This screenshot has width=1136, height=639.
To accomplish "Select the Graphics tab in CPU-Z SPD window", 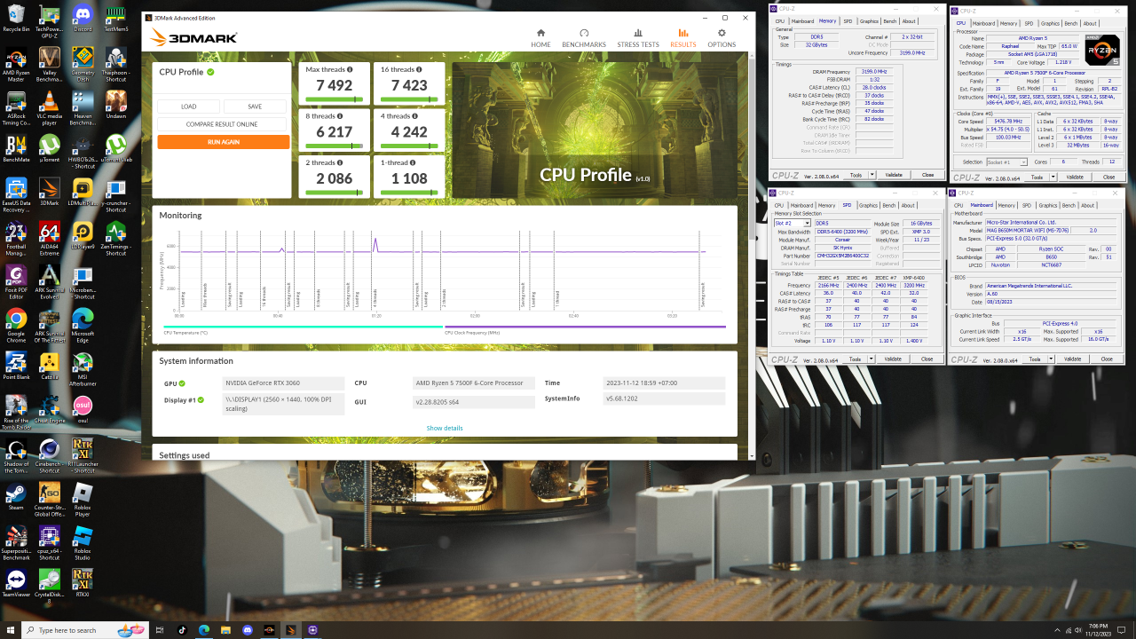I will click(870, 205).
